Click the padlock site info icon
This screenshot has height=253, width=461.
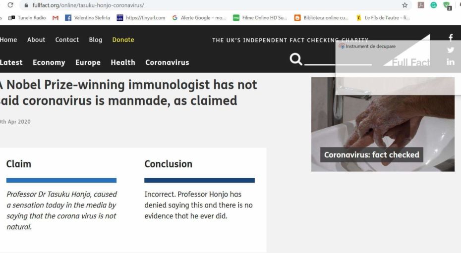click(x=26, y=5)
